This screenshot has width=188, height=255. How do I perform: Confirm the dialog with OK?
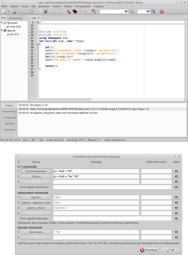tap(170, 250)
